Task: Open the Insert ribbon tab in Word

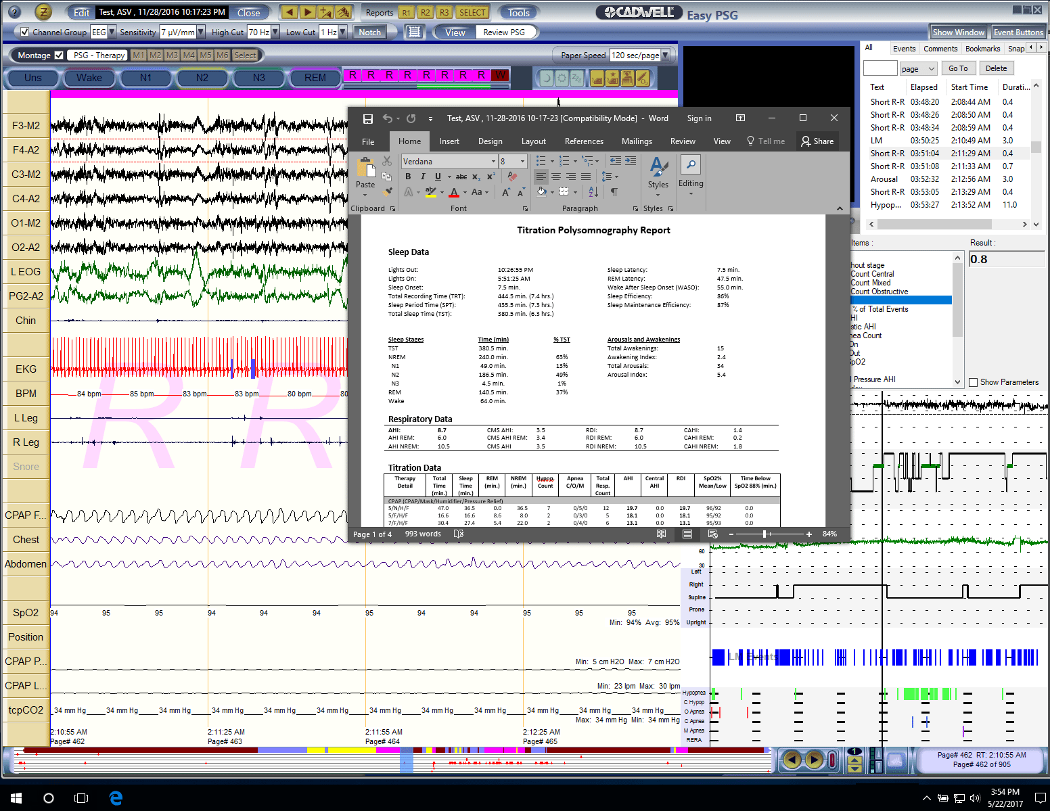Action: (x=449, y=141)
